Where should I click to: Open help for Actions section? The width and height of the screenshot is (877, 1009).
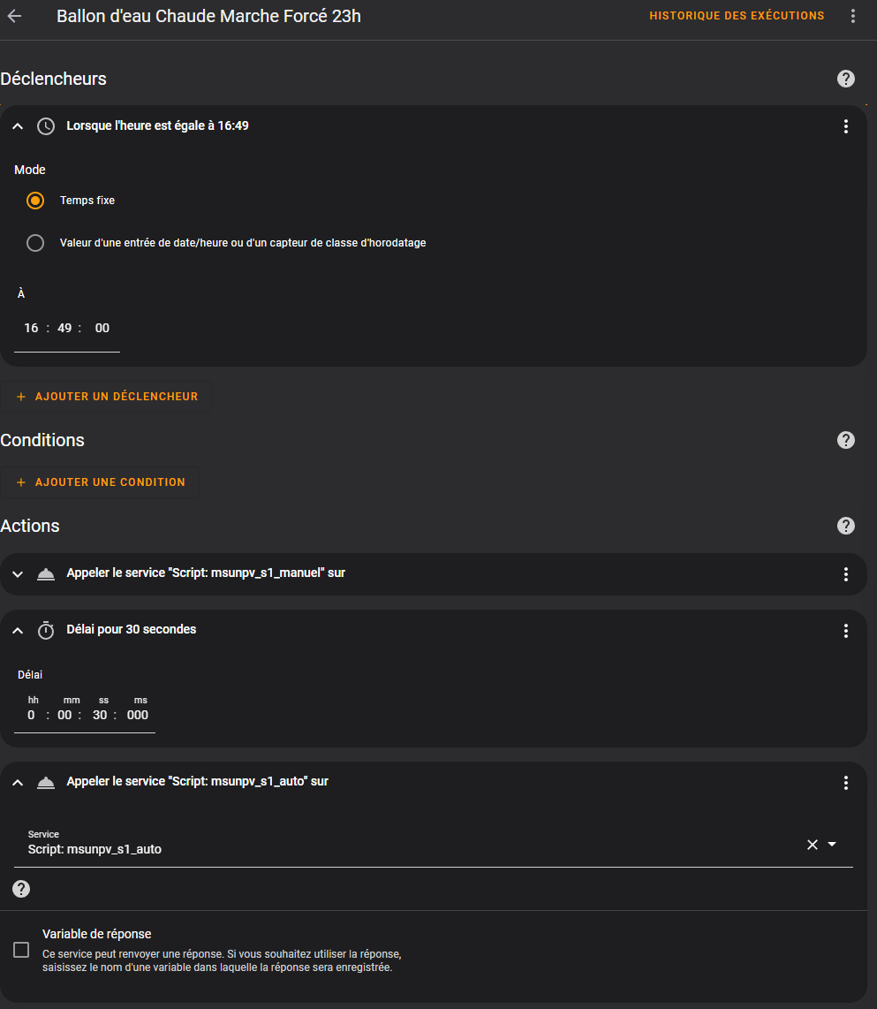pyautogui.click(x=845, y=526)
